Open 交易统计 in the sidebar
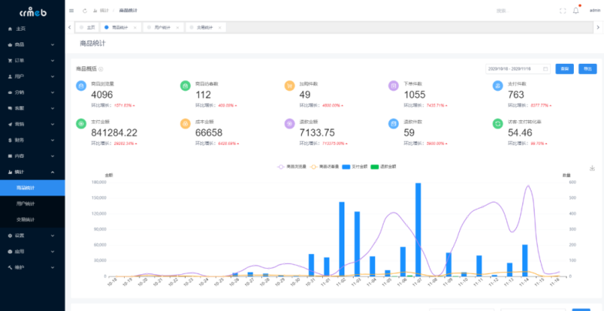This screenshot has width=604, height=311. pos(31,219)
